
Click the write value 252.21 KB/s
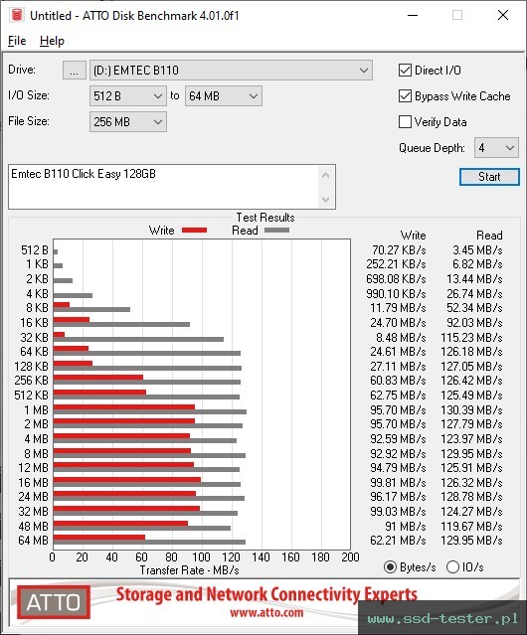click(396, 264)
